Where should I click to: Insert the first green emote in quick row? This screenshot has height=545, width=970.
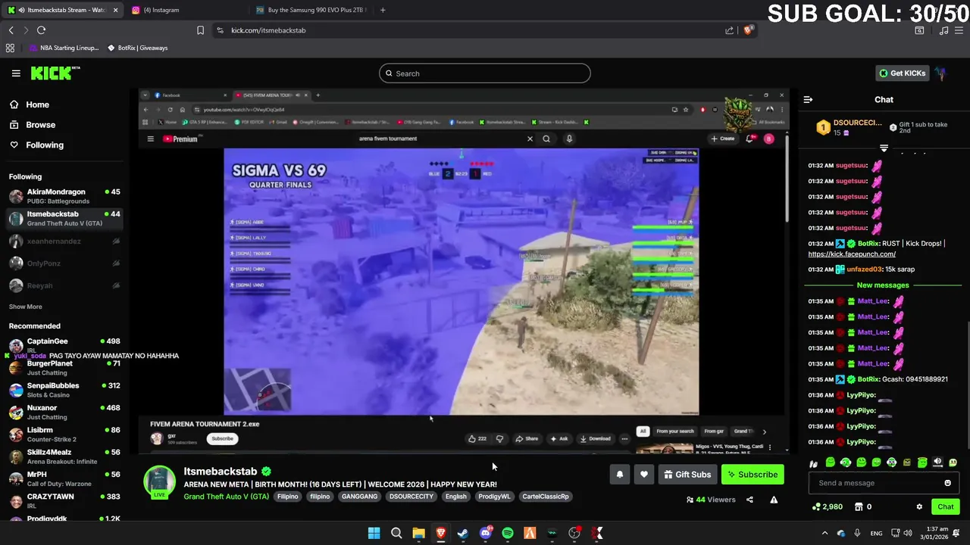point(830,462)
